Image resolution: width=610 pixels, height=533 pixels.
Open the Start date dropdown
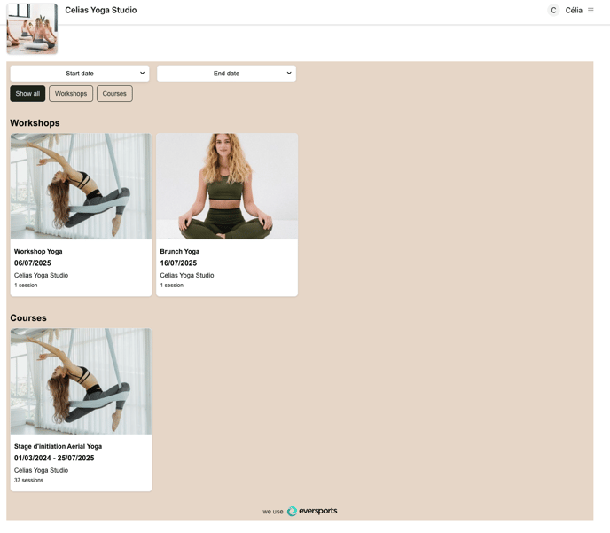click(80, 73)
